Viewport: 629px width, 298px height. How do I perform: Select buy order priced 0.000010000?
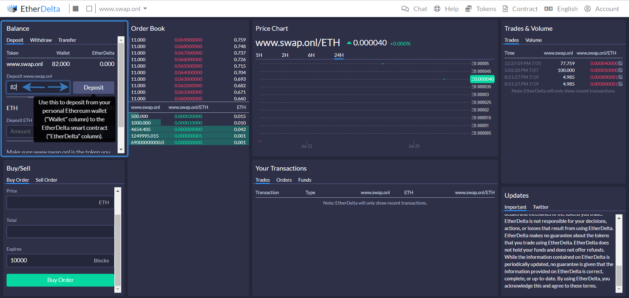pos(188,123)
